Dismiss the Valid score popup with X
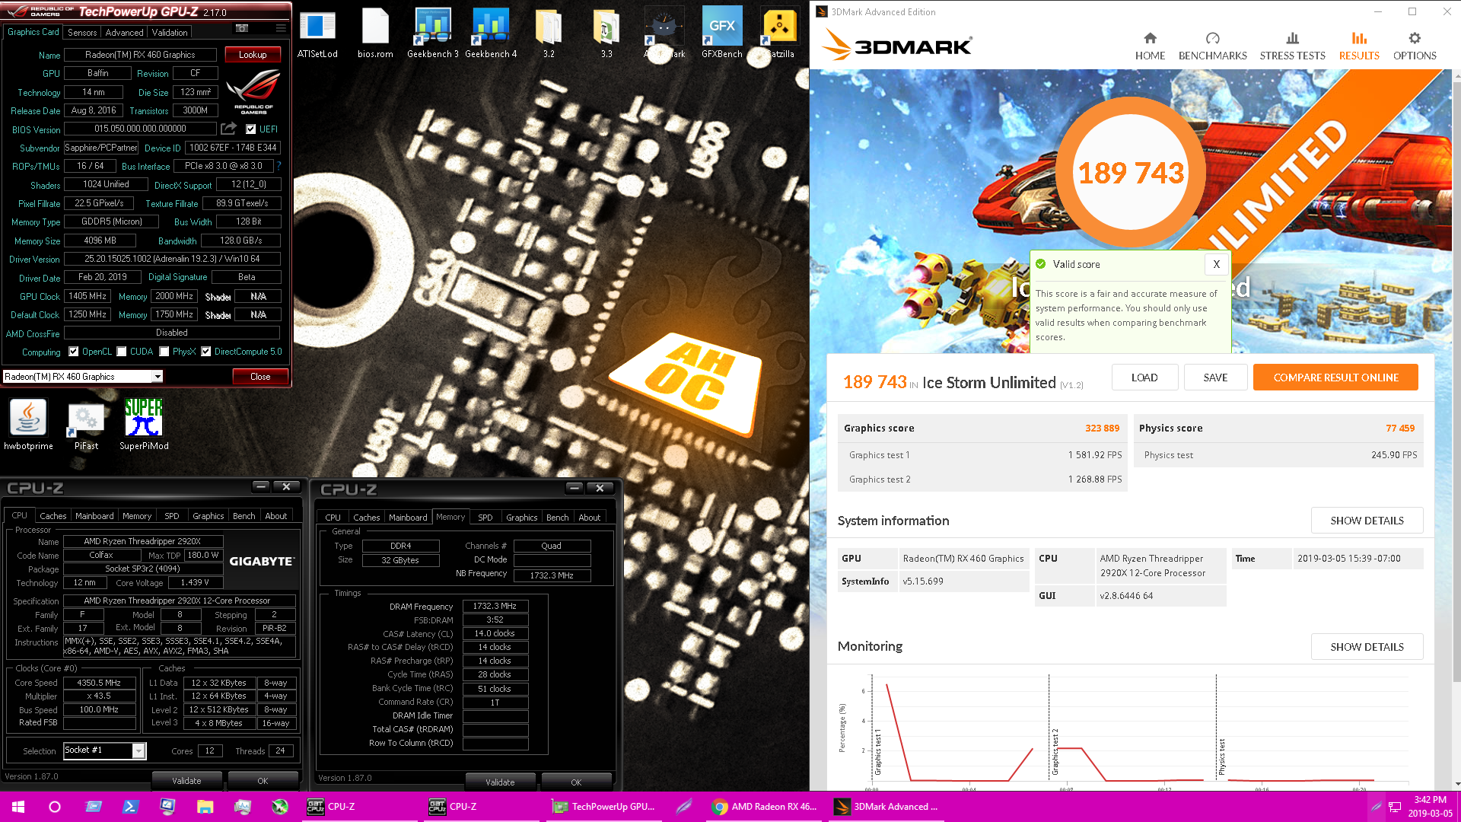 pos(1216,264)
